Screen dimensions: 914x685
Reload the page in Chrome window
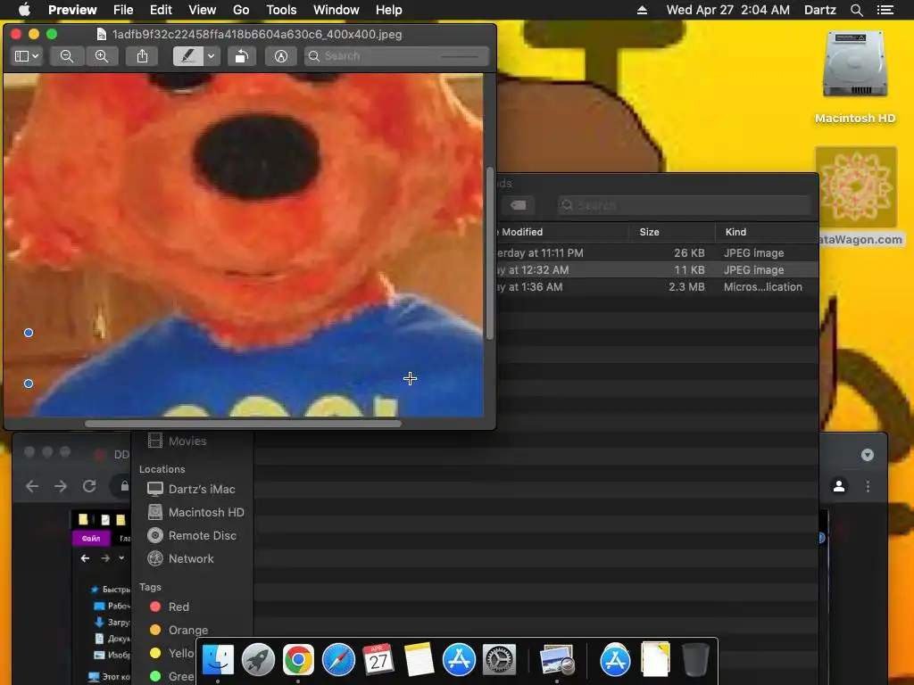pyautogui.click(x=89, y=486)
